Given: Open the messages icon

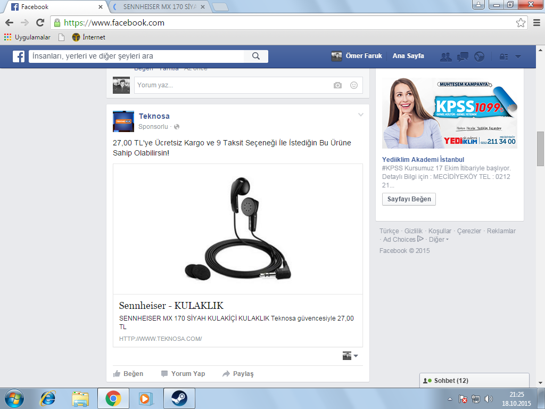Looking at the screenshot, I should tap(463, 56).
